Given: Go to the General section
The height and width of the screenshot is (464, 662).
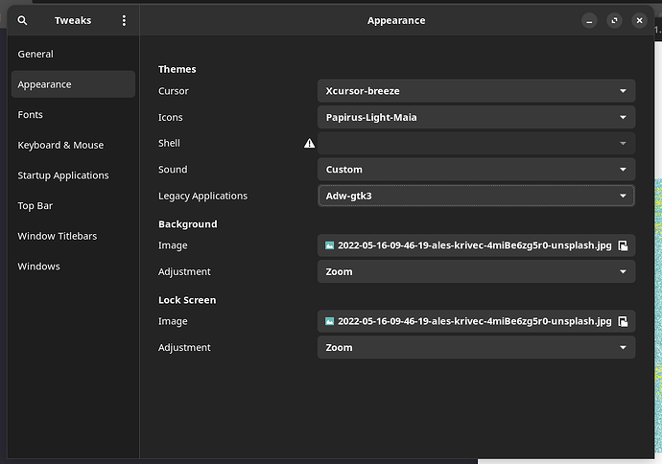Looking at the screenshot, I should (35, 54).
